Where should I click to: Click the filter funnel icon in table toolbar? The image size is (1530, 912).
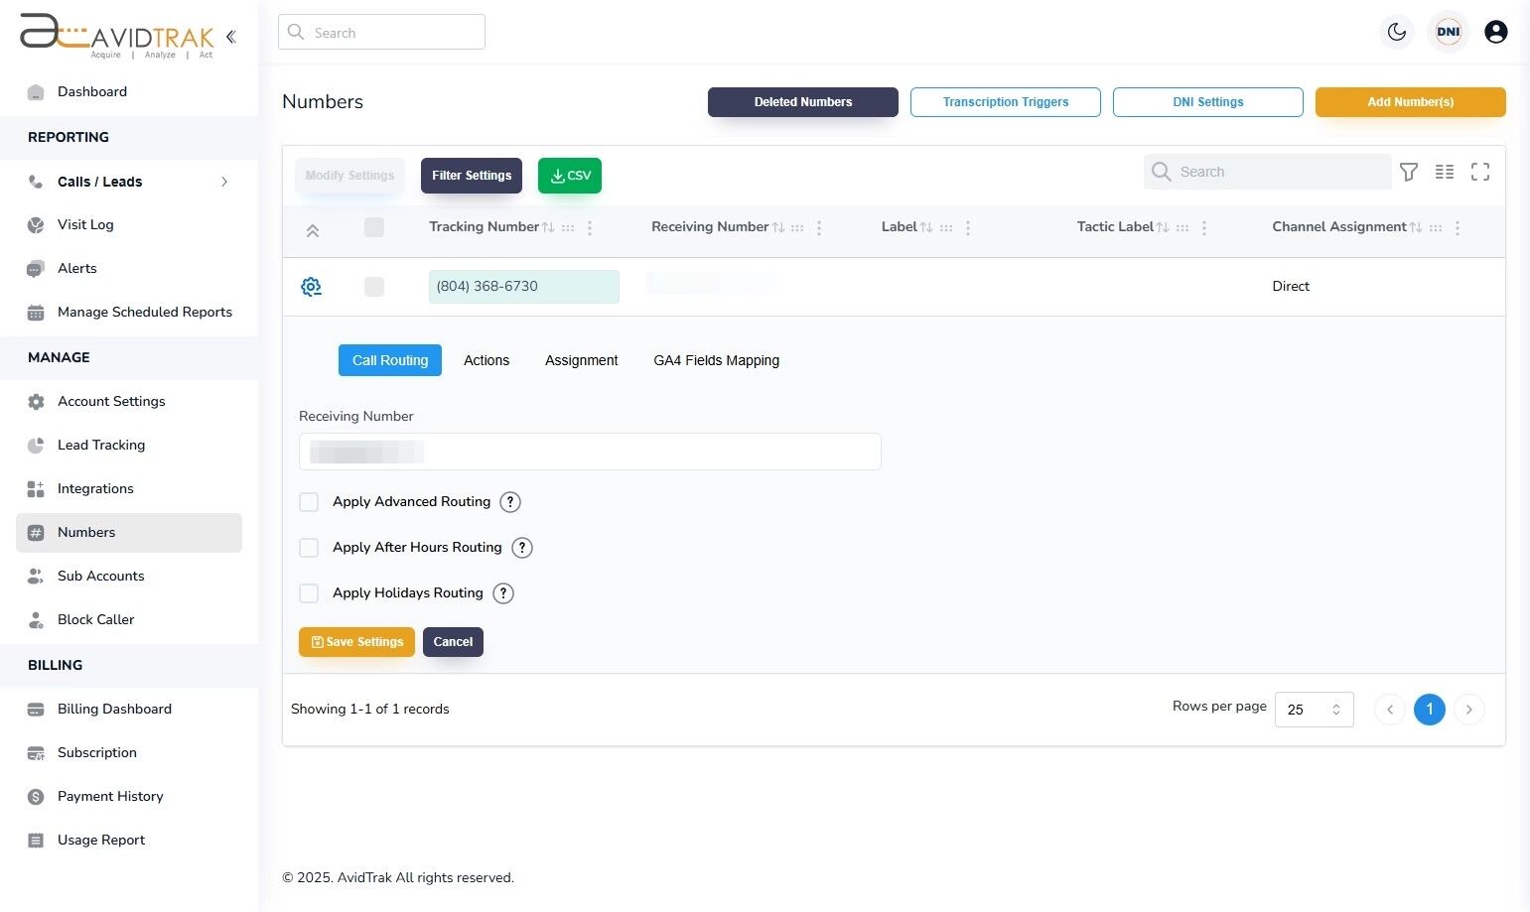pyautogui.click(x=1409, y=172)
